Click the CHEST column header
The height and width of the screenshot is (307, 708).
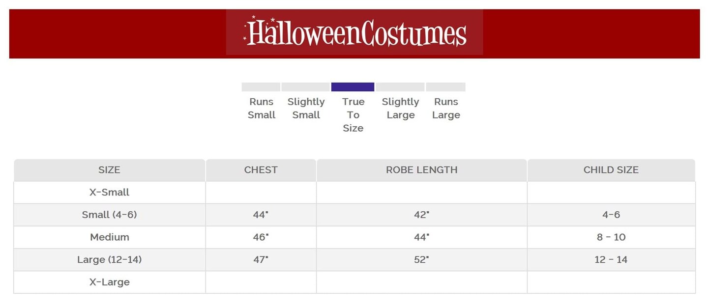(261, 170)
